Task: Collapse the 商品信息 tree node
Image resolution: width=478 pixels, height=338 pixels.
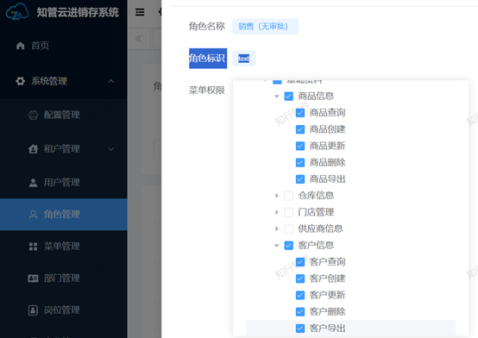Action: [x=276, y=97]
